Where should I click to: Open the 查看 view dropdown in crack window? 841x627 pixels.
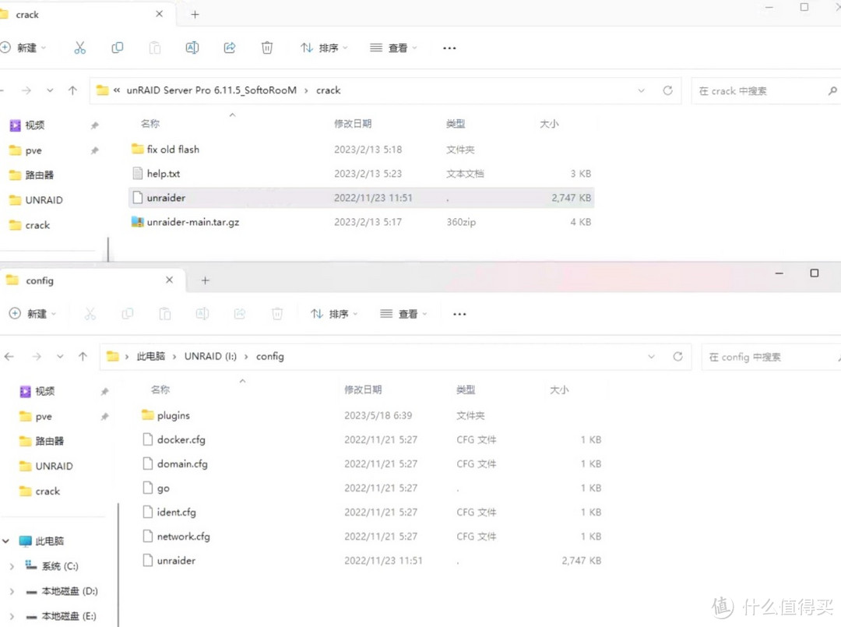393,48
